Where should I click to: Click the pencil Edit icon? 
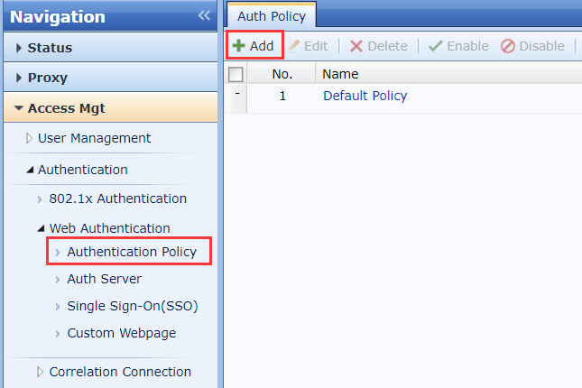pos(294,46)
